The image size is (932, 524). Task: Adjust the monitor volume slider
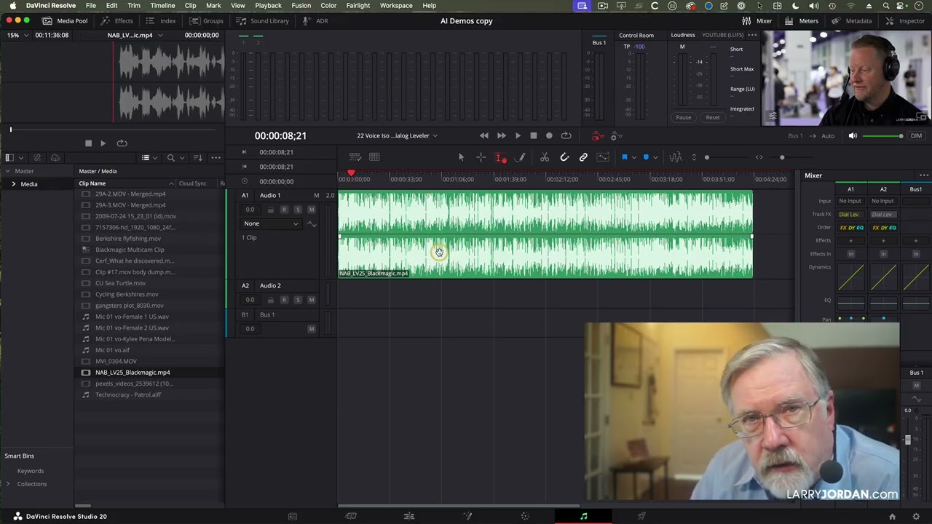[883, 136]
